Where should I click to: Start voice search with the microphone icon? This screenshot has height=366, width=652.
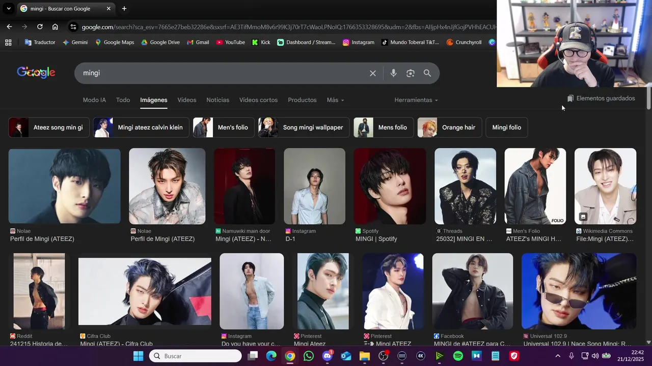tap(393, 73)
